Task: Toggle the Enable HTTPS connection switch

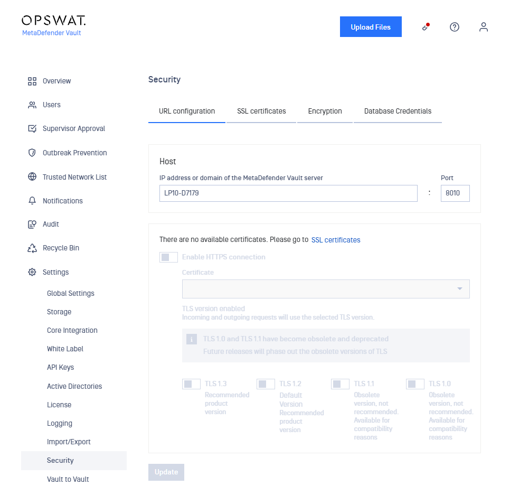Action: [168, 257]
